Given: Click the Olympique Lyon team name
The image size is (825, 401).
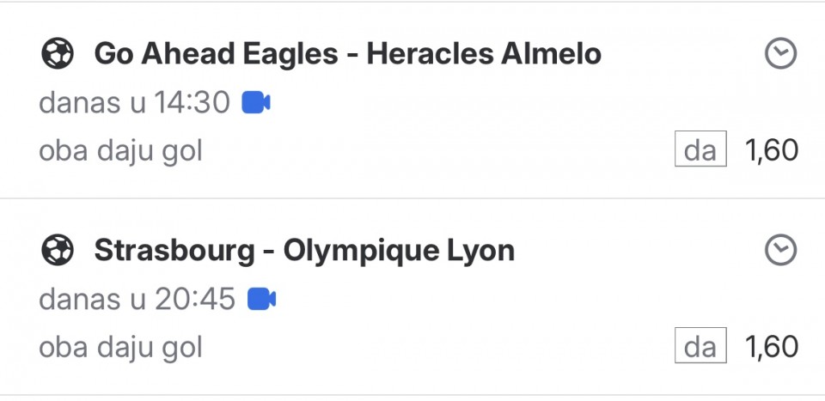Looking at the screenshot, I should coord(399,251).
